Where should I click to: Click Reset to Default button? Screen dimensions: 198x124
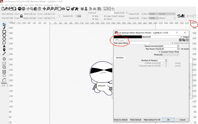(121, 120)
